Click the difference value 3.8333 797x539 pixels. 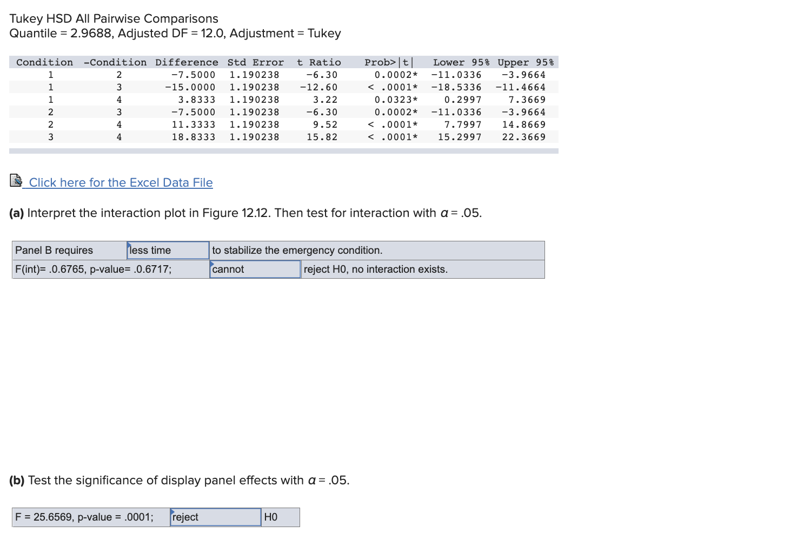coord(196,100)
